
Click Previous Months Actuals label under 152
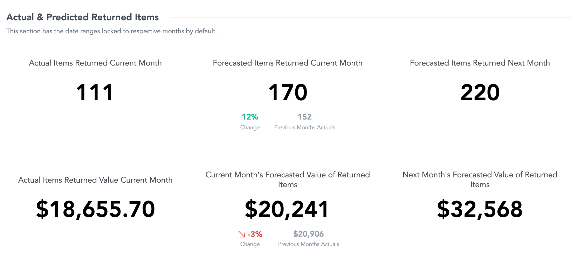(304, 128)
